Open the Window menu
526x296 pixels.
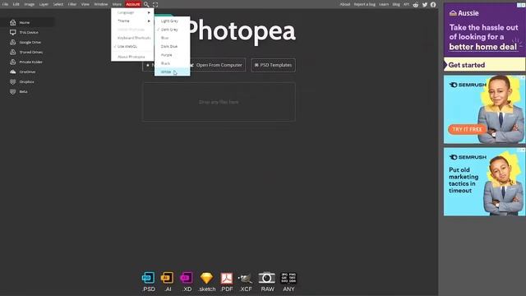tap(100, 4)
